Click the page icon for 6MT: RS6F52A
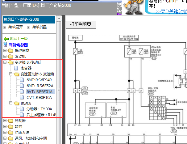This screenshot has width=187, height=144. tap(22, 86)
